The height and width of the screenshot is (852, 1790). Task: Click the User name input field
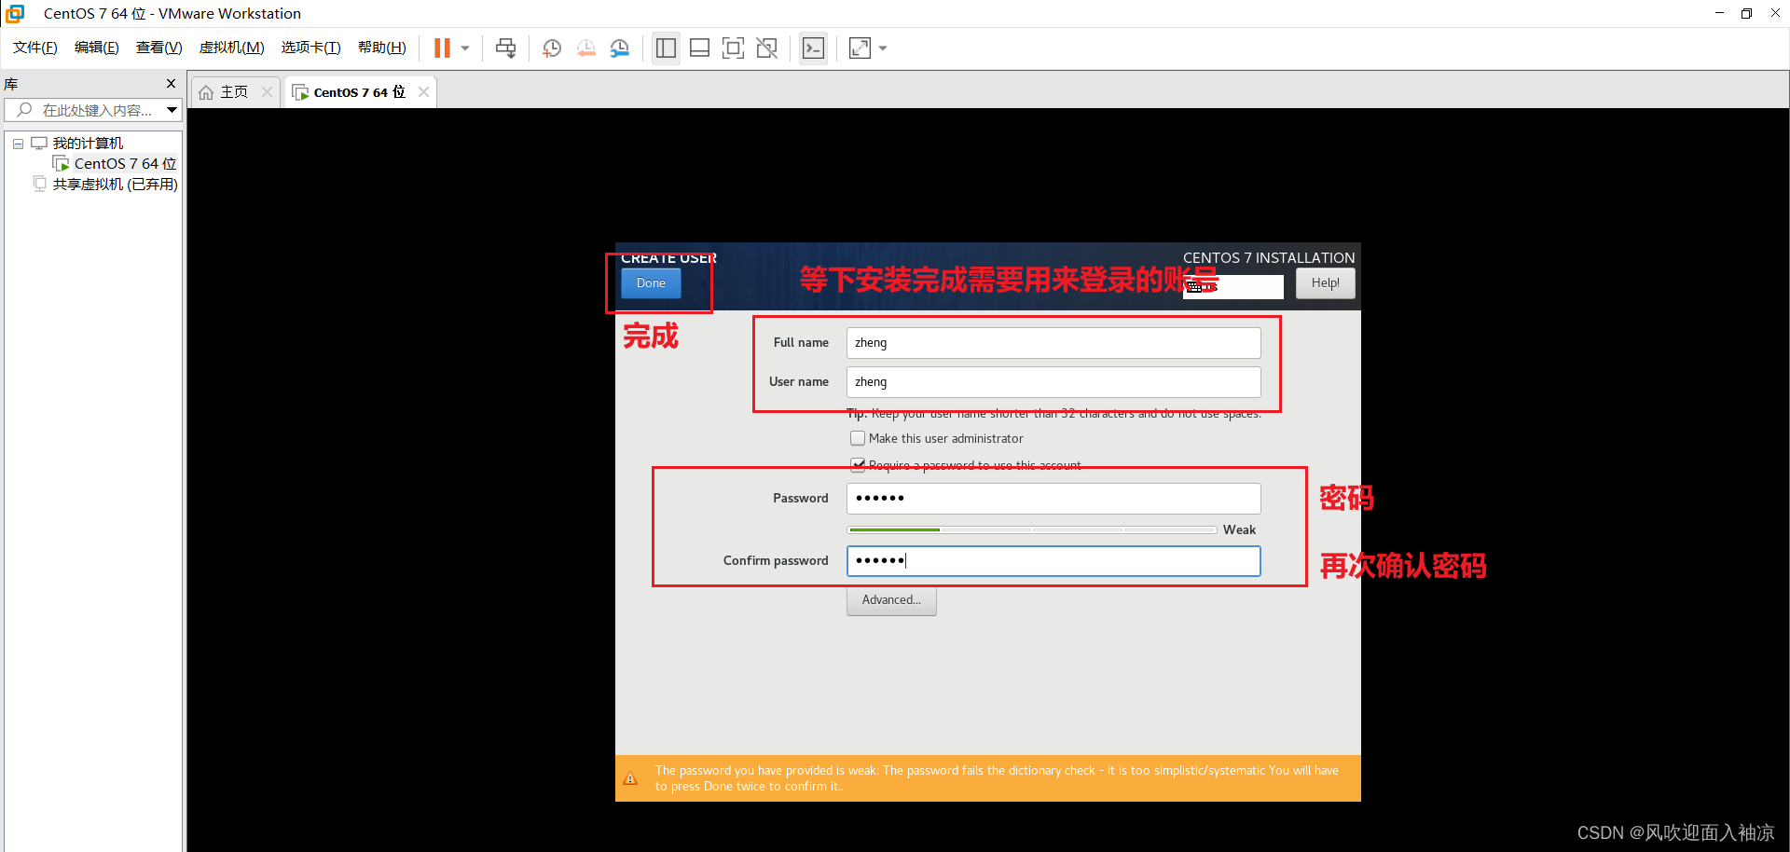coord(1053,382)
